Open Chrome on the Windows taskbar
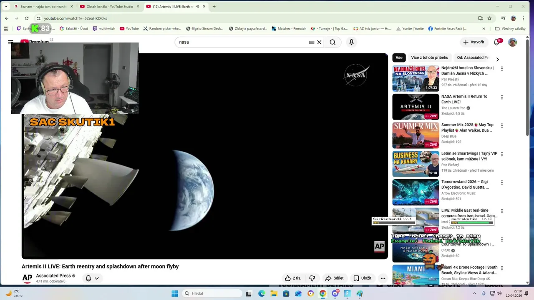This screenshot has width=534, height=300. (x=322, y=293)
